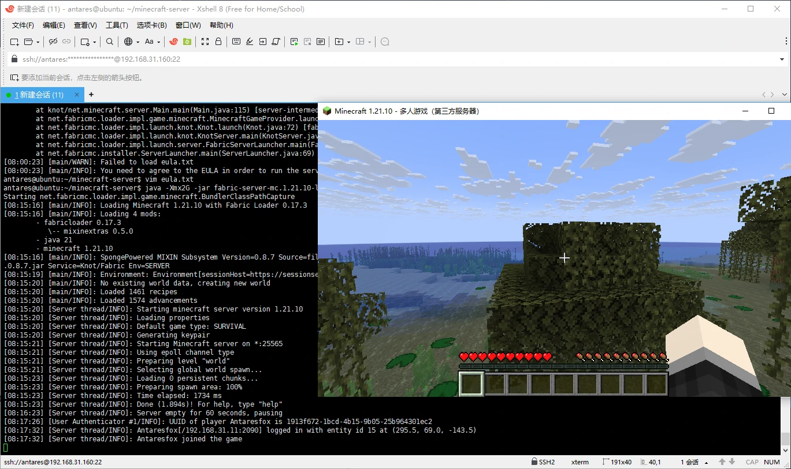Click the SSH2 lock icon in status bar
The width and height of the screenshot is (791, 469).
[x=534, y=462]
